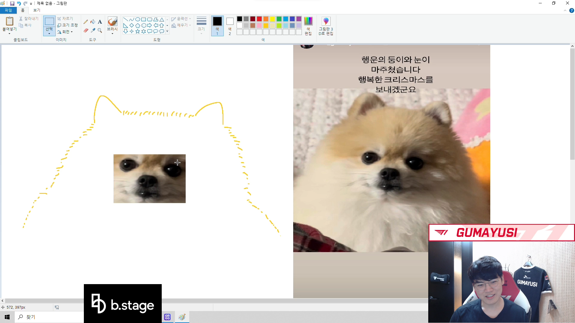575x323 pixels.
Task: Select the Fill with color bucket tool
Action: tap(93, 22)
